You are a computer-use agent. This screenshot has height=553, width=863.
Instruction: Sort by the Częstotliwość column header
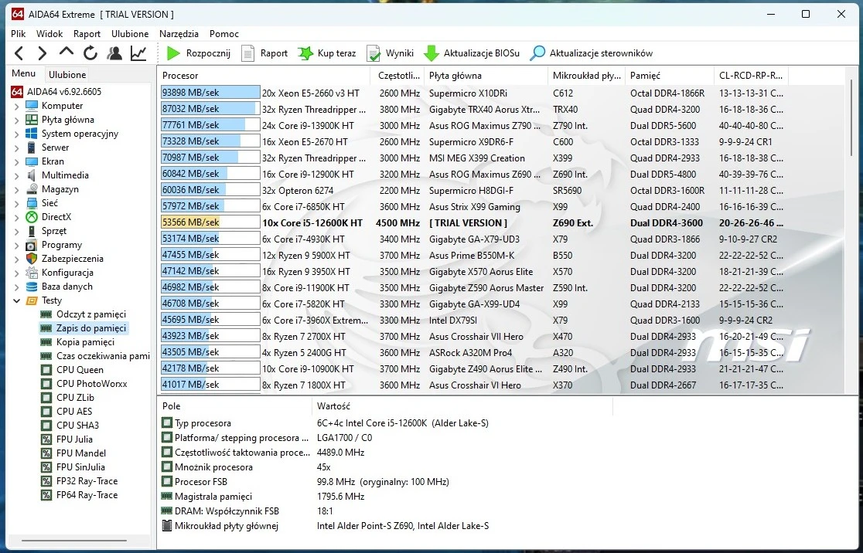coord(398,76)
